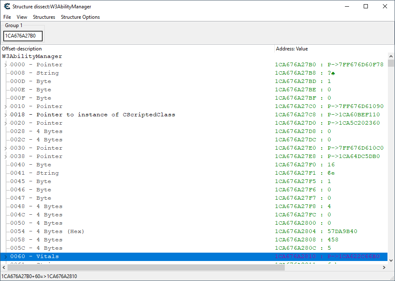This screenshot has height=281, width=395.
Task: Click the horizontal scrollbar right arrow
Action: pos(384,267)
